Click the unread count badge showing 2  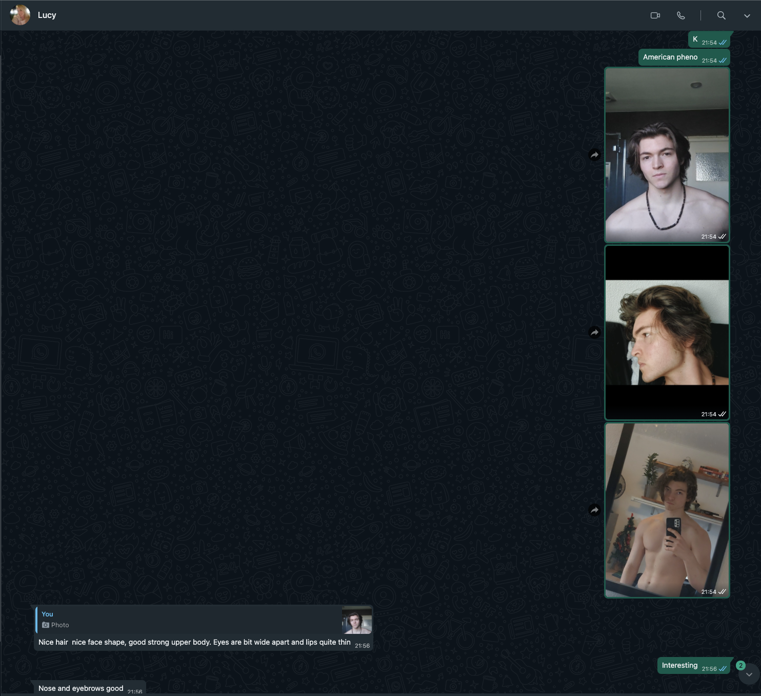click(x=740, y=665)
